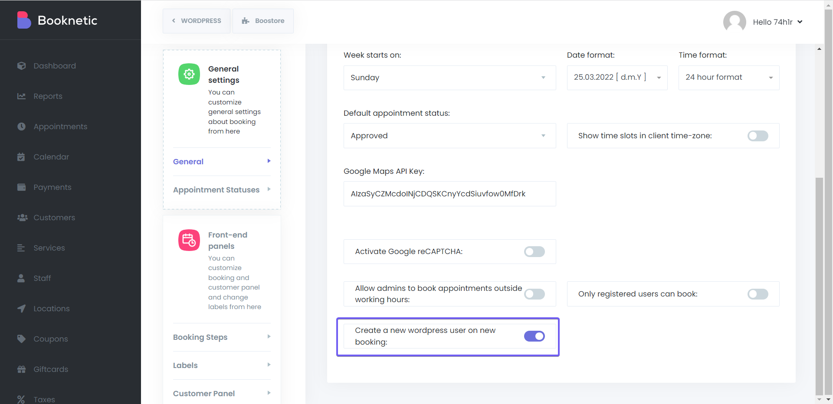Open the Week starts on dropdown
Viewport: 833px width, 404px height.
pyautogui.click(x=449, y=78)
